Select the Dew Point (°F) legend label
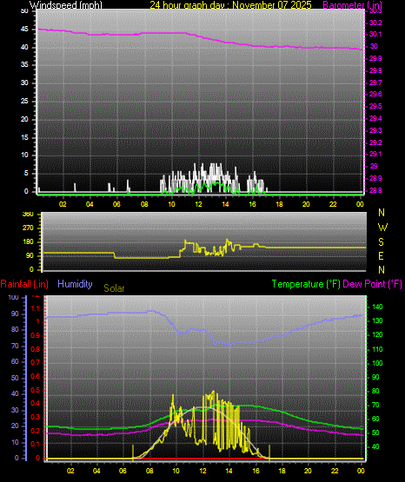 pos(372,284)
